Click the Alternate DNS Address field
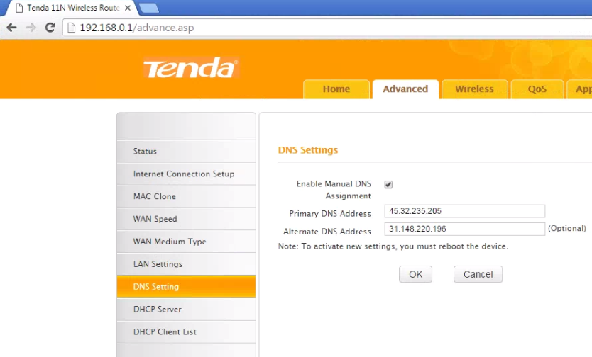 coord(465,229)
